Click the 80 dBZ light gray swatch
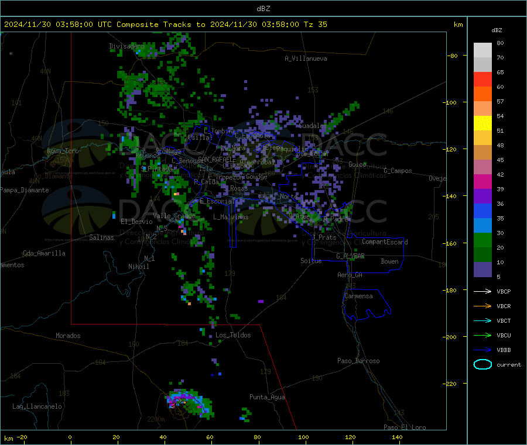Viewport: 527px width, 445px height. coord(482,50)
